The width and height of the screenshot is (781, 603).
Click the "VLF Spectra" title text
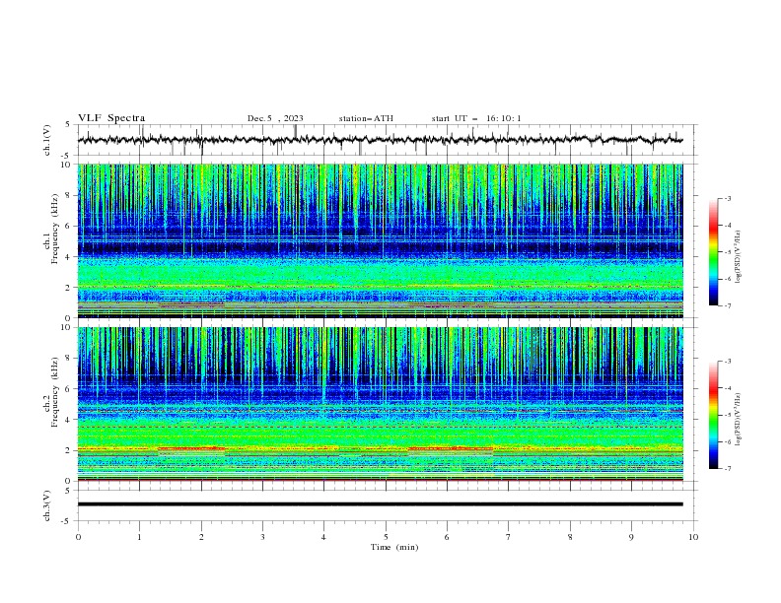click(x=111, y=118)
